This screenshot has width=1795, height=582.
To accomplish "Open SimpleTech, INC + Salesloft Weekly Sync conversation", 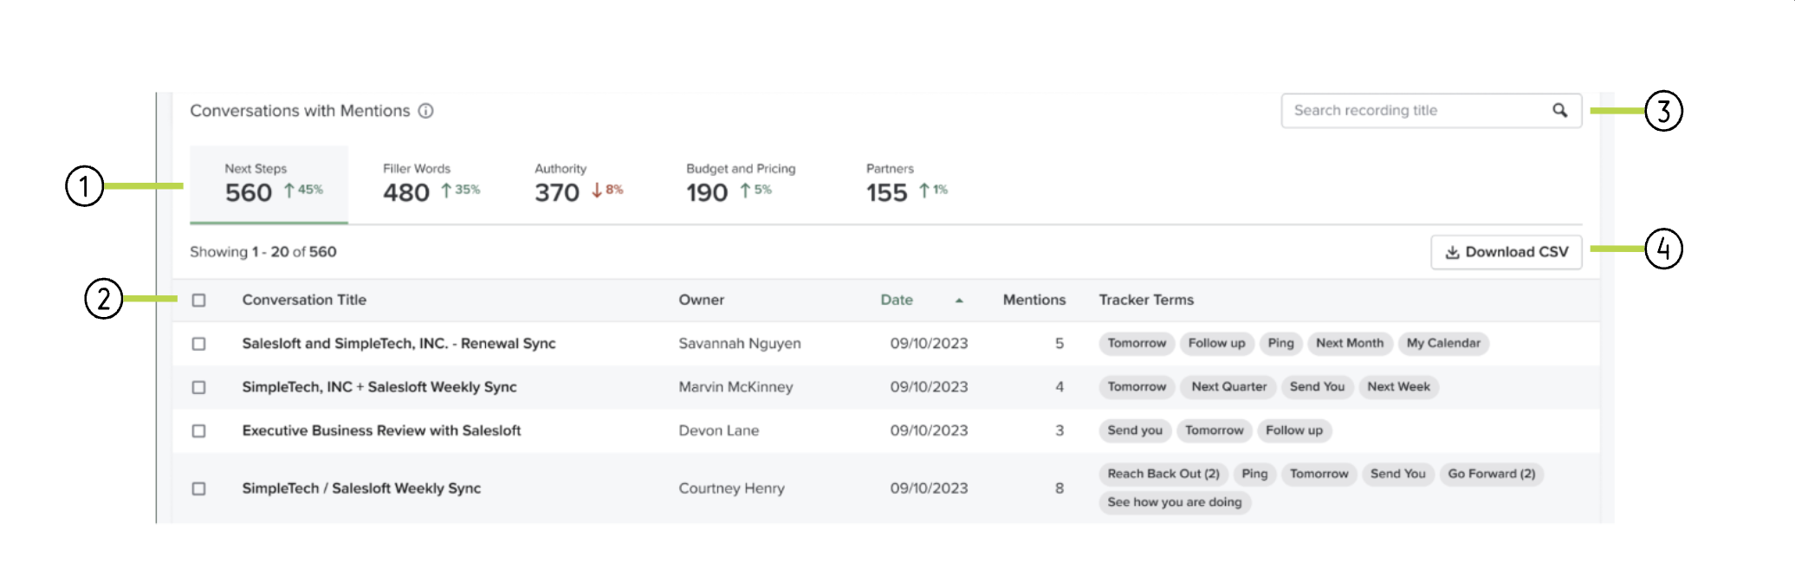I will (379, 387).
